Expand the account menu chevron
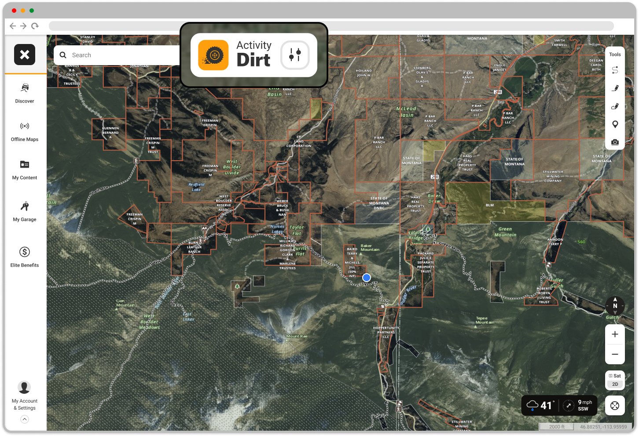This screenshot has height=436, width=639. [x=25, y=419]
